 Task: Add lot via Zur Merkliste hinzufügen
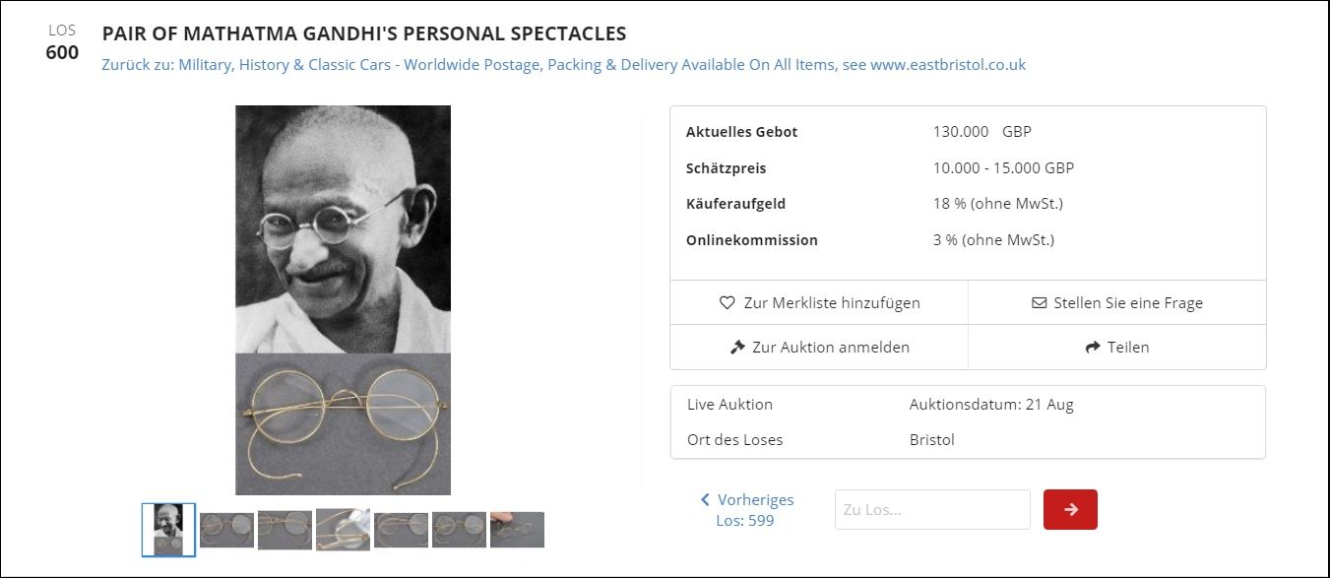819,303
